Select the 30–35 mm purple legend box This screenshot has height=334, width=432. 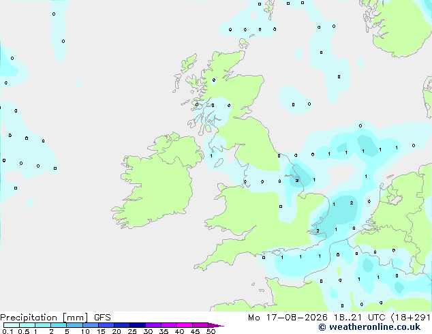153,325
